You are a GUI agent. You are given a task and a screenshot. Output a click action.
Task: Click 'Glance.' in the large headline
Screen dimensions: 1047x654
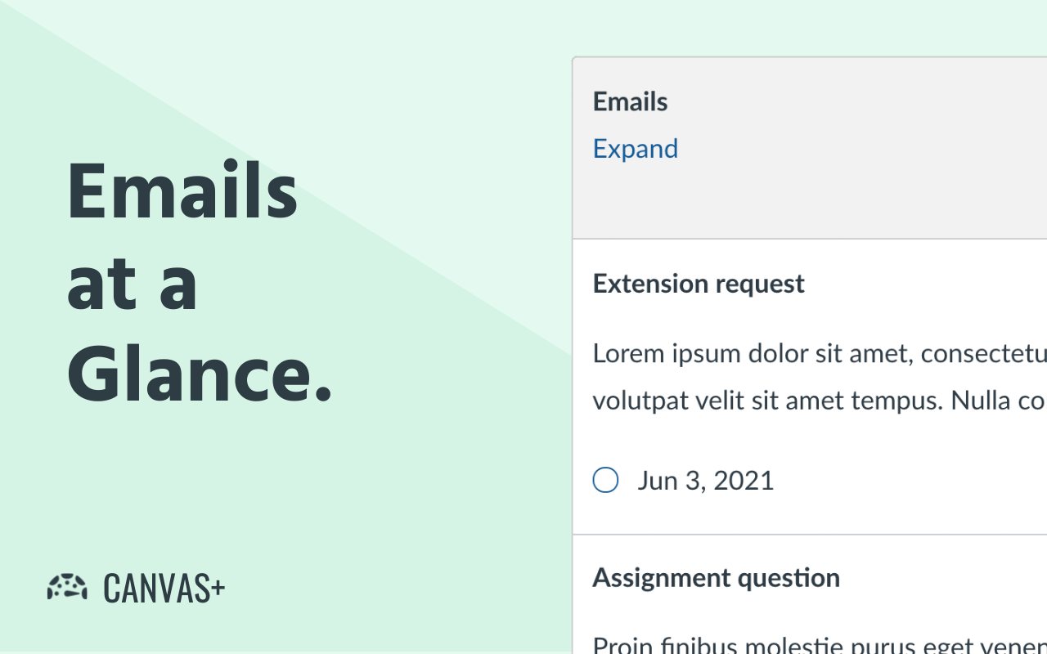tap(200, 374)
